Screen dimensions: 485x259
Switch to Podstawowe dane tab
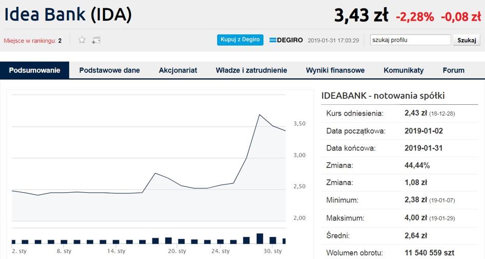coord(109,70)
